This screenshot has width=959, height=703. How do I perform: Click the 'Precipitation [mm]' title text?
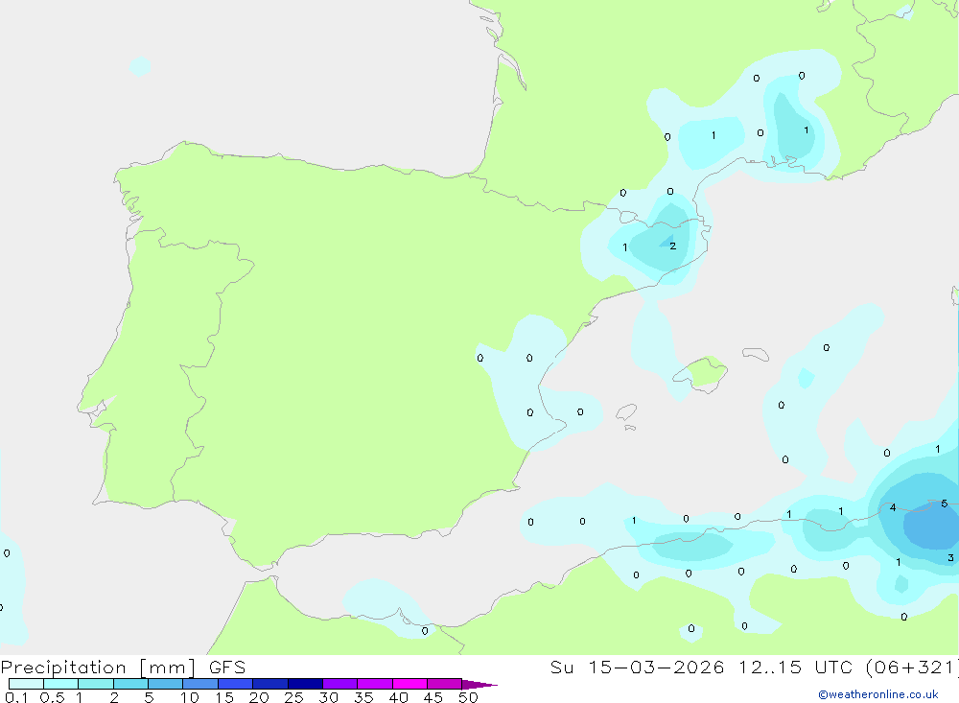[x=99, y=668]
